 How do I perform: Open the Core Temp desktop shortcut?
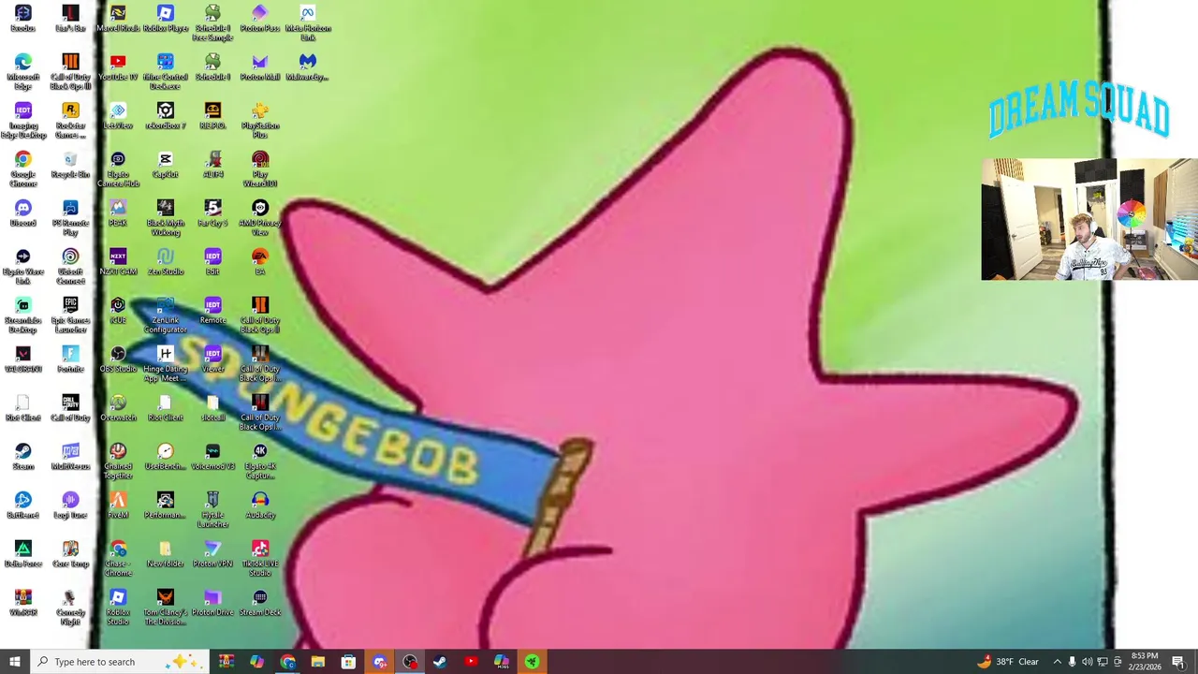tap(70, 554)
